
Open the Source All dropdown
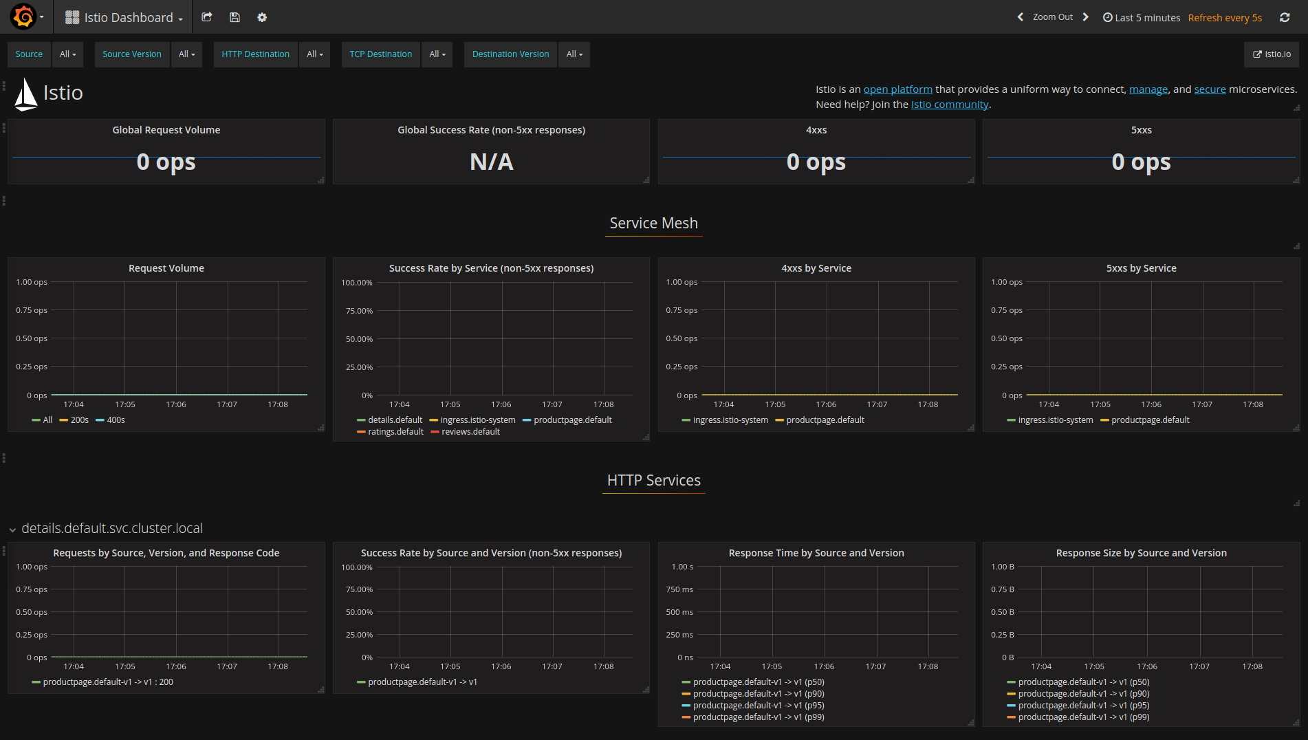pos(67,54)
